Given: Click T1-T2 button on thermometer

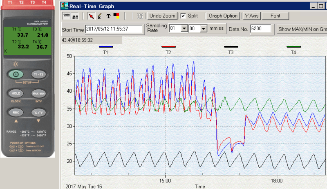Looking at the screenshot, I should 38,74.
